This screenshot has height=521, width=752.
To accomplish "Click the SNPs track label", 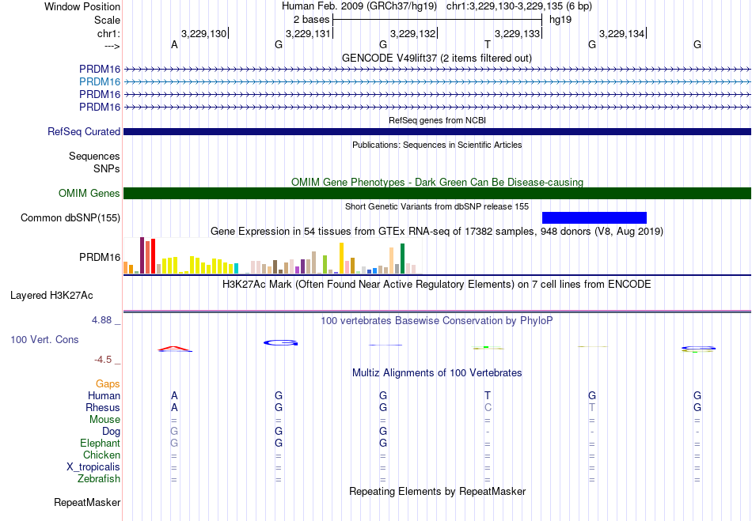I will tap(107, 168).
